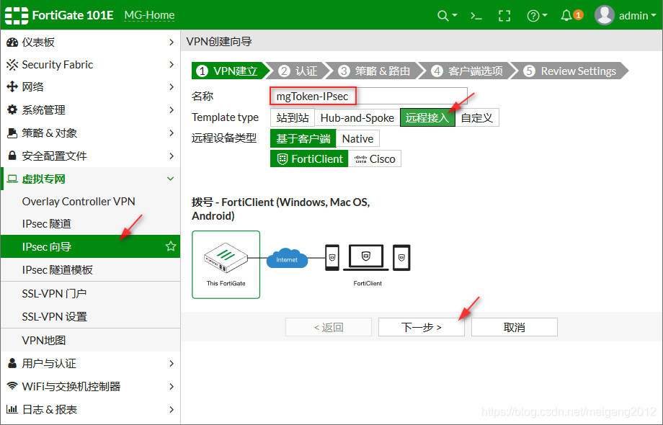
Task: Click the 用户与认证 person icon
Action: click(x=12, y=363)
